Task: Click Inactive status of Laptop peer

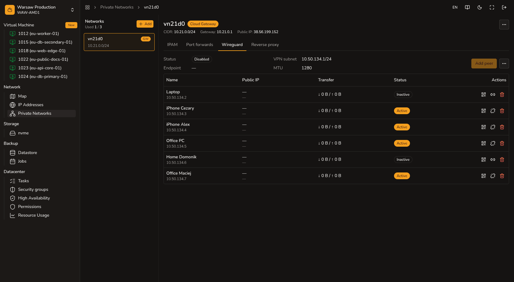Action: (x=403, y=95)
